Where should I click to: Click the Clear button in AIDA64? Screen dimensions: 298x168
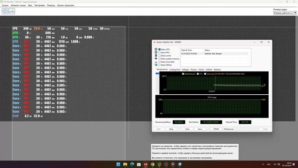187,129
